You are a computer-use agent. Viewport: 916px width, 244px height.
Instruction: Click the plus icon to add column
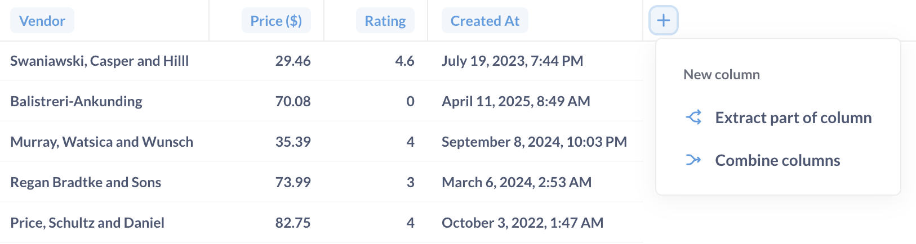pyautogui.click(x=663, y=21)
